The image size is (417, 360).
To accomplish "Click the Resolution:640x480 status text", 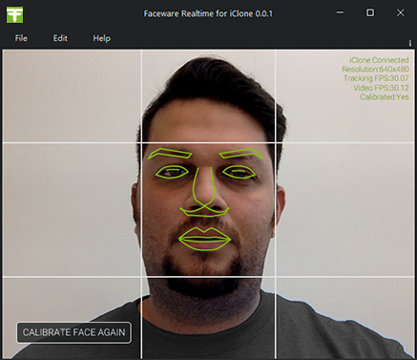I will (375, 69).
